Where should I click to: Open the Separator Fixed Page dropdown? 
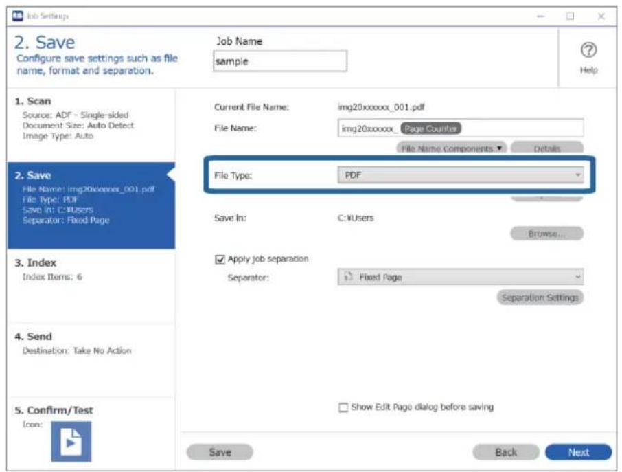tap(460, 277)
